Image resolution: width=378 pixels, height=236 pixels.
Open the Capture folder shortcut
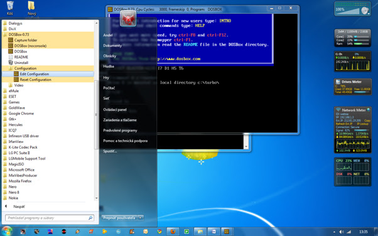click(48, 40)
